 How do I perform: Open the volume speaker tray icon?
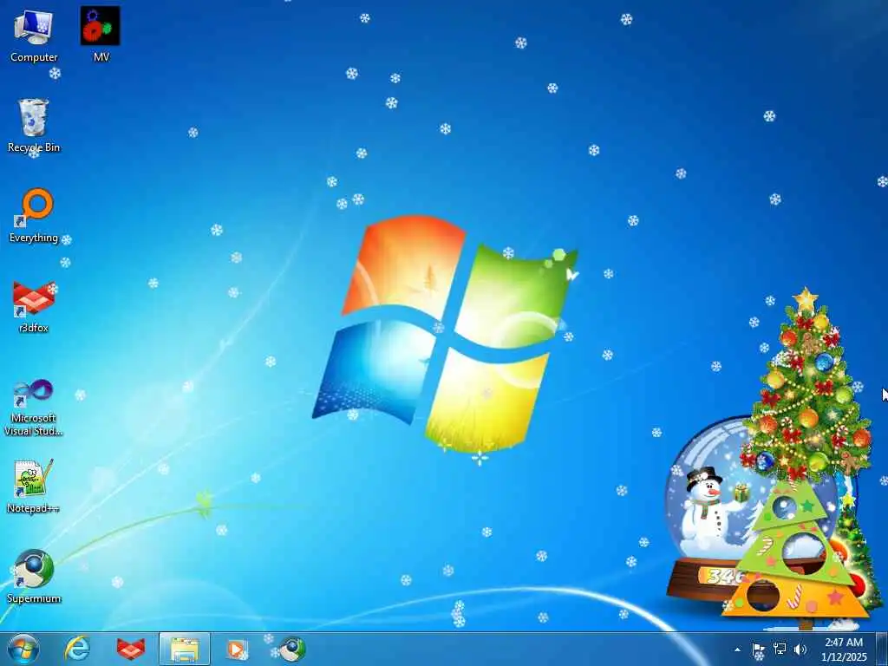pos(800,649)
